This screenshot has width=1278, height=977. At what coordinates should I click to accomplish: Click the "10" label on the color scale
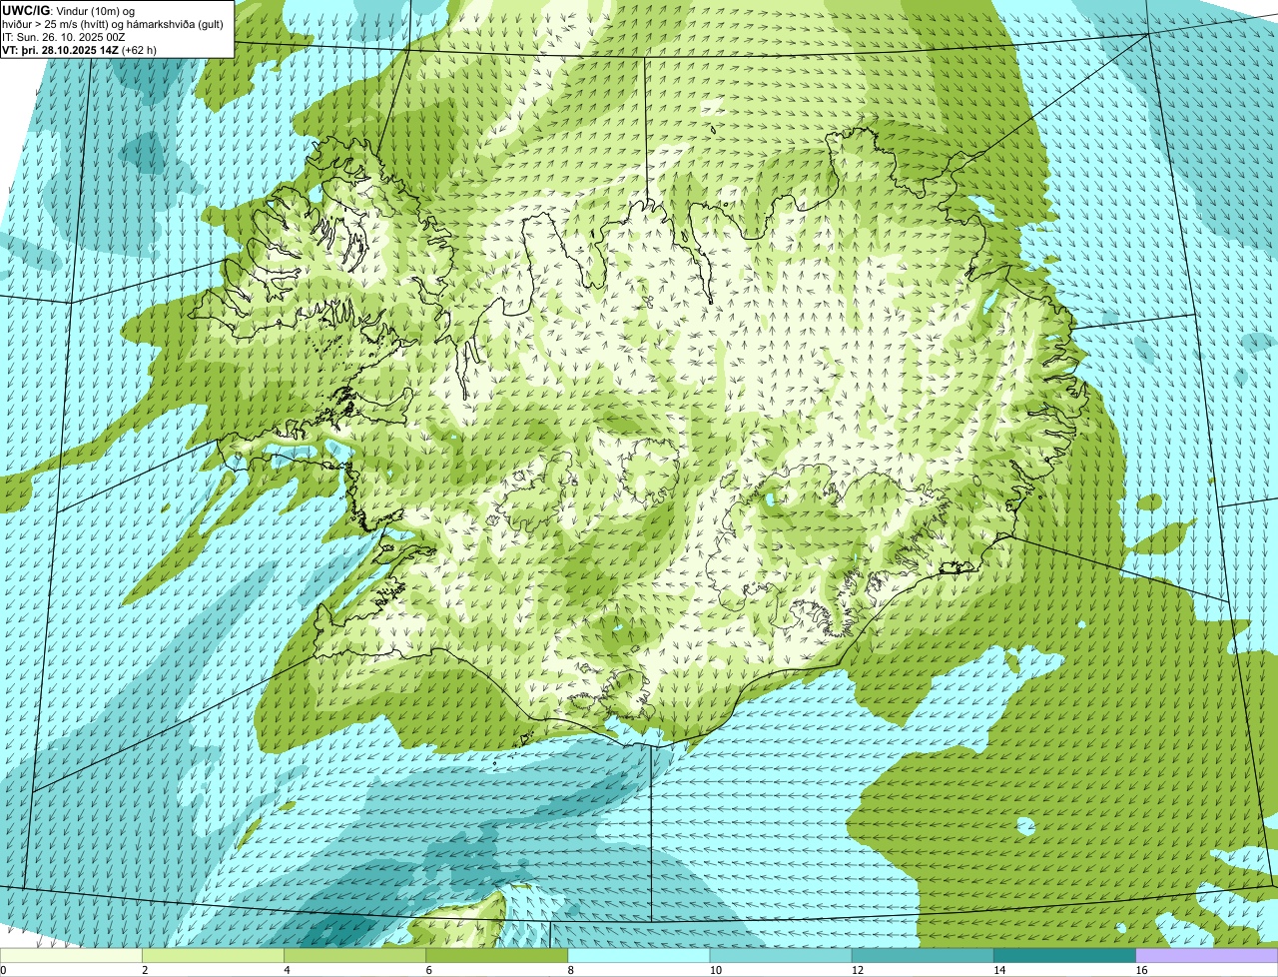(715, 970)
